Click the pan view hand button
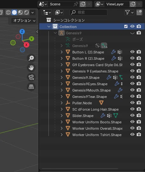145x172 pixels. [x=31, y=68]
